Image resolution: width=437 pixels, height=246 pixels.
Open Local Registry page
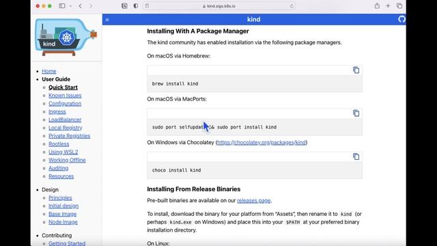[66, 128]
